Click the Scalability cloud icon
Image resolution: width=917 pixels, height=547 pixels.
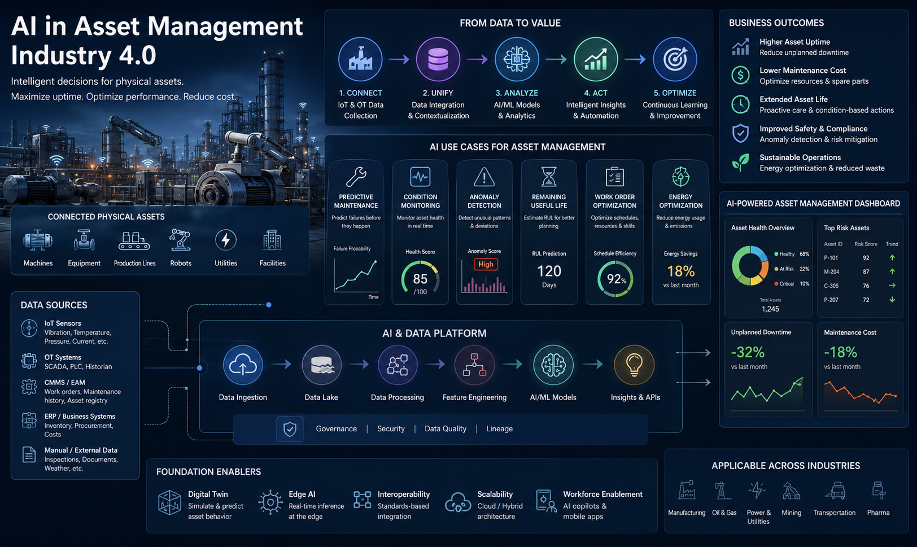coord(458,501)
